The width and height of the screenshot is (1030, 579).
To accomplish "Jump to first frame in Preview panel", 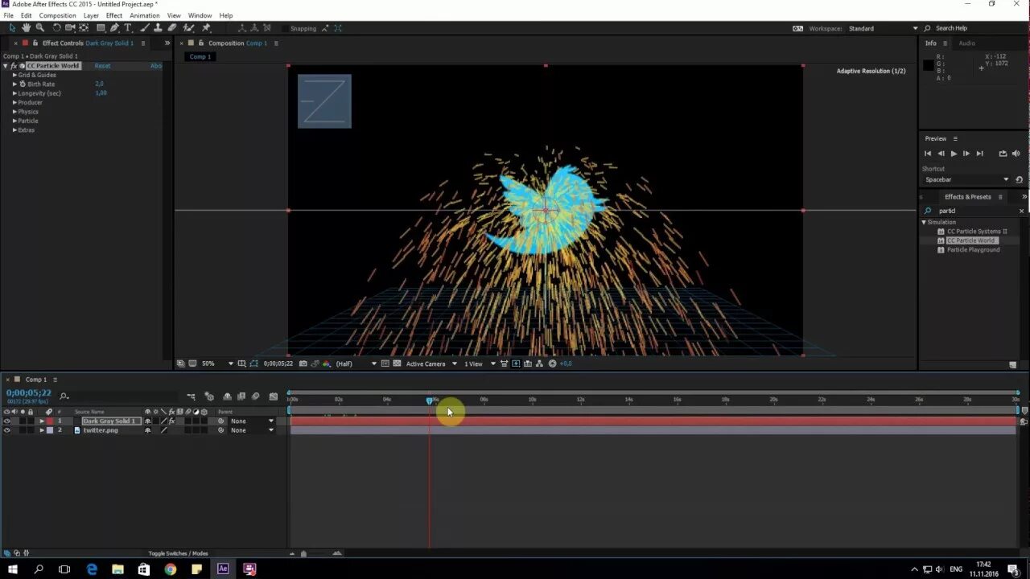I will 928,153.
